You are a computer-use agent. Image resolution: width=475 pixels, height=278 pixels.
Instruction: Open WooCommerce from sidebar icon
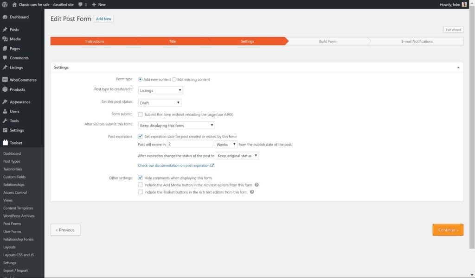[x=5, y=80]
